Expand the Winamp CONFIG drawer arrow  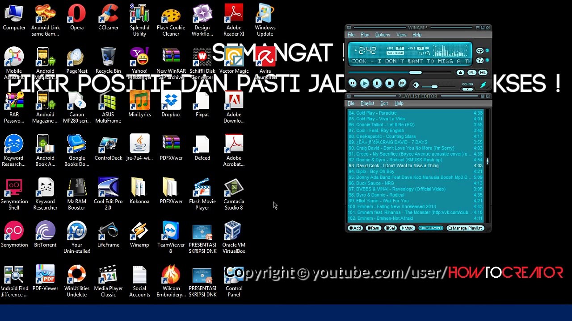pos(467,89)
